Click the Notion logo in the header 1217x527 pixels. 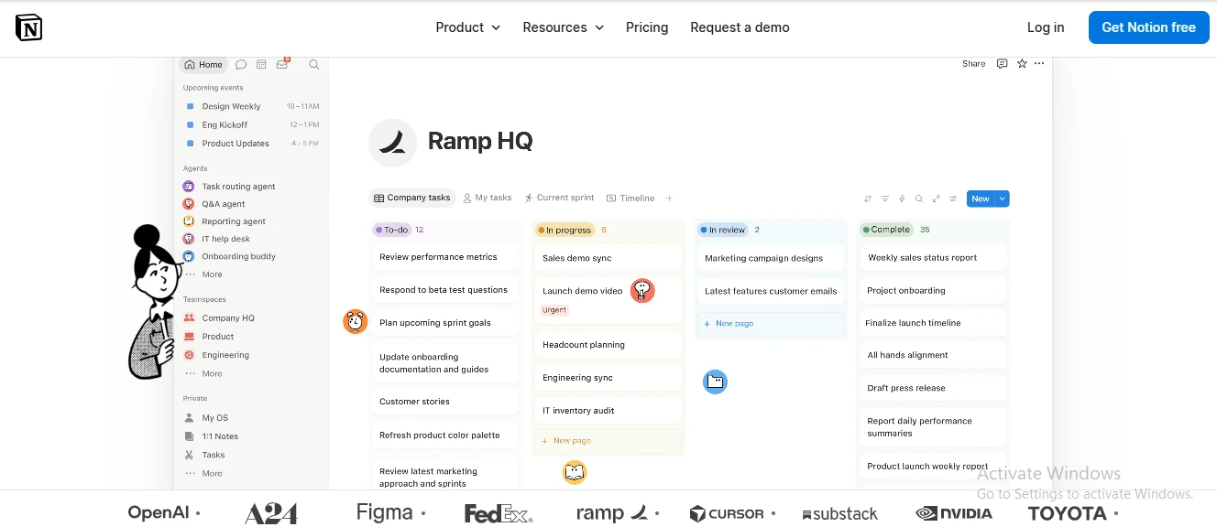point(29,27)
